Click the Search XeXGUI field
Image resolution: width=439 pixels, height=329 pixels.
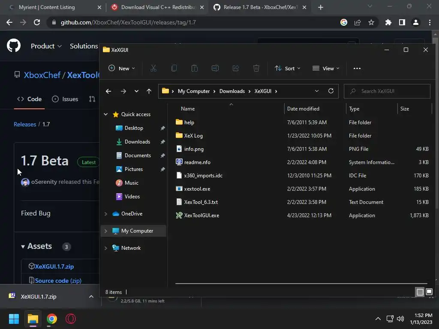coord(387,91)
